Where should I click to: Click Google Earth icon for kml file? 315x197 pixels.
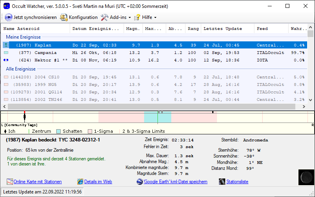point(140,182)
